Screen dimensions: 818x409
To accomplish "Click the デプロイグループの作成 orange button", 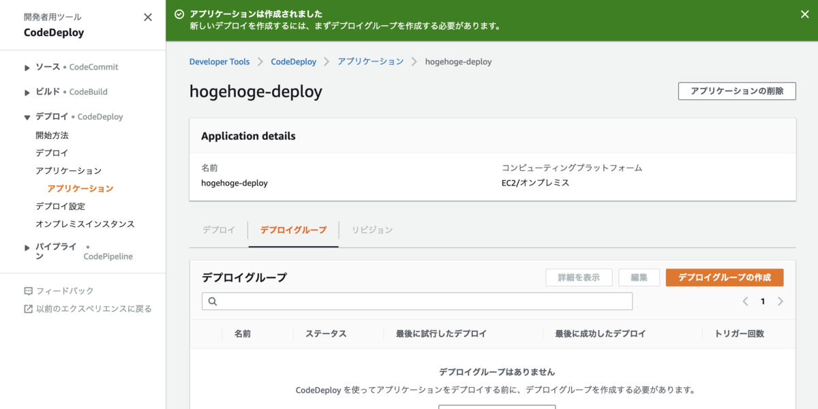I will click(725, 277).
